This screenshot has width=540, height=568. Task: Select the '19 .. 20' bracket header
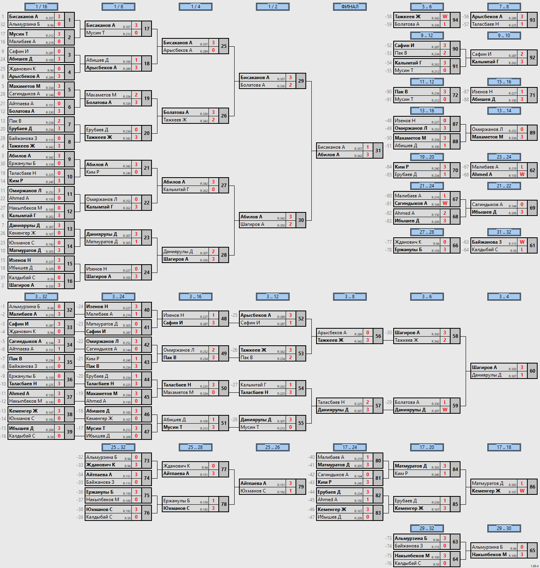427,157
